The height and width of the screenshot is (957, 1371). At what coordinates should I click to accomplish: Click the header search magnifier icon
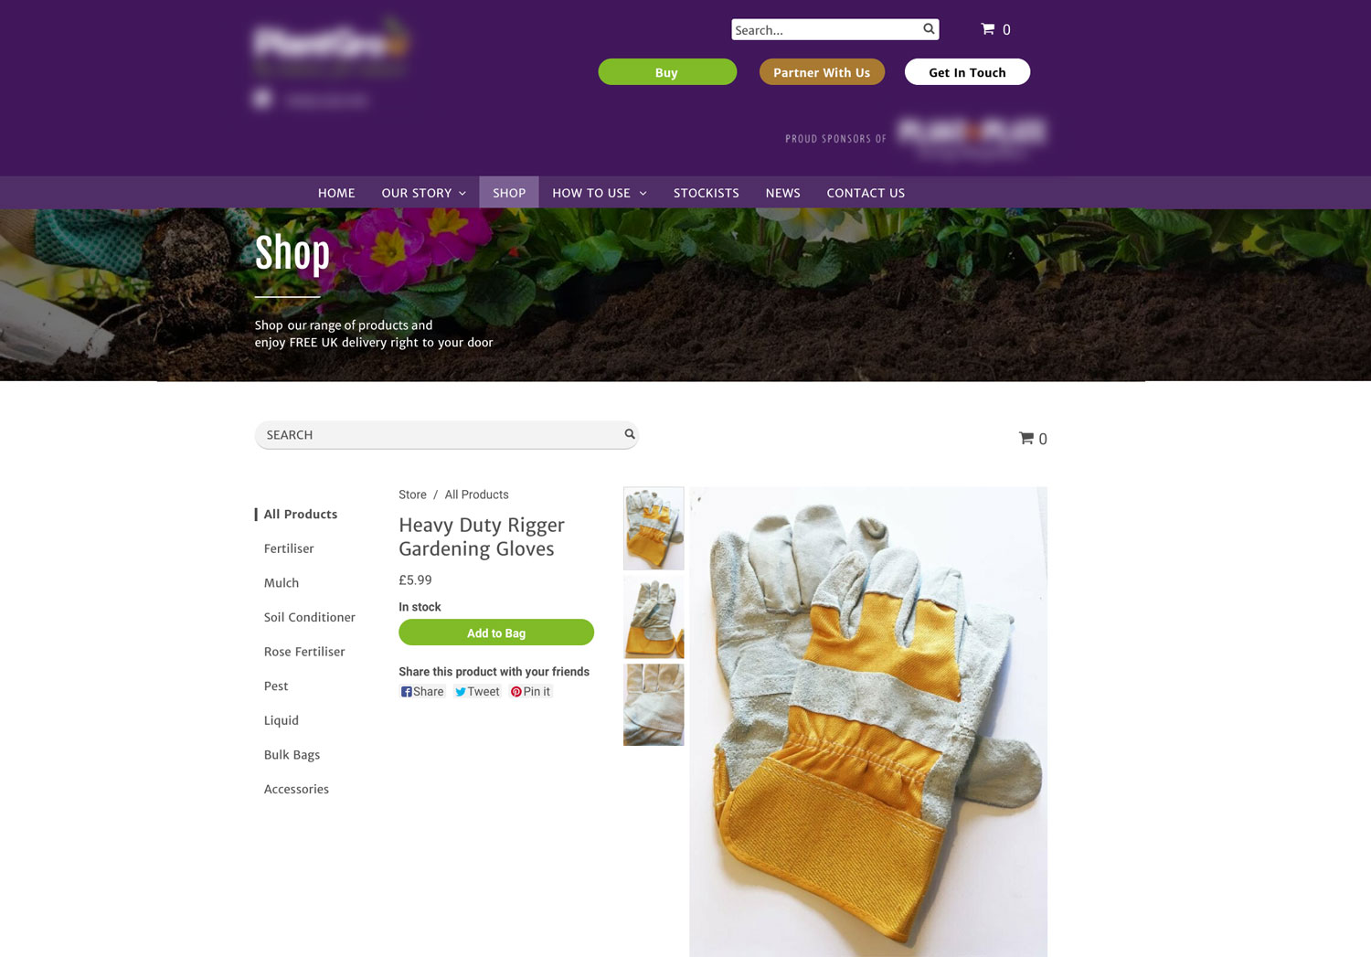pyautogui.click(x=929, y=29)
